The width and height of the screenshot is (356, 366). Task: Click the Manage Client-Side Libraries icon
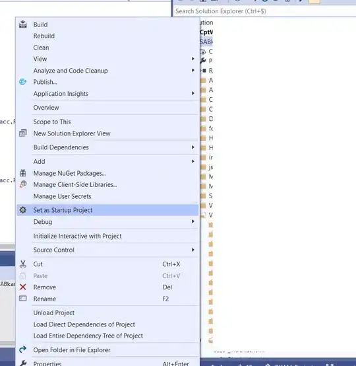pos(23,184)
